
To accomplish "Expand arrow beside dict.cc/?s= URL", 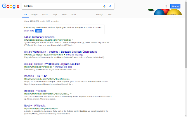I will tap(53, 67).
